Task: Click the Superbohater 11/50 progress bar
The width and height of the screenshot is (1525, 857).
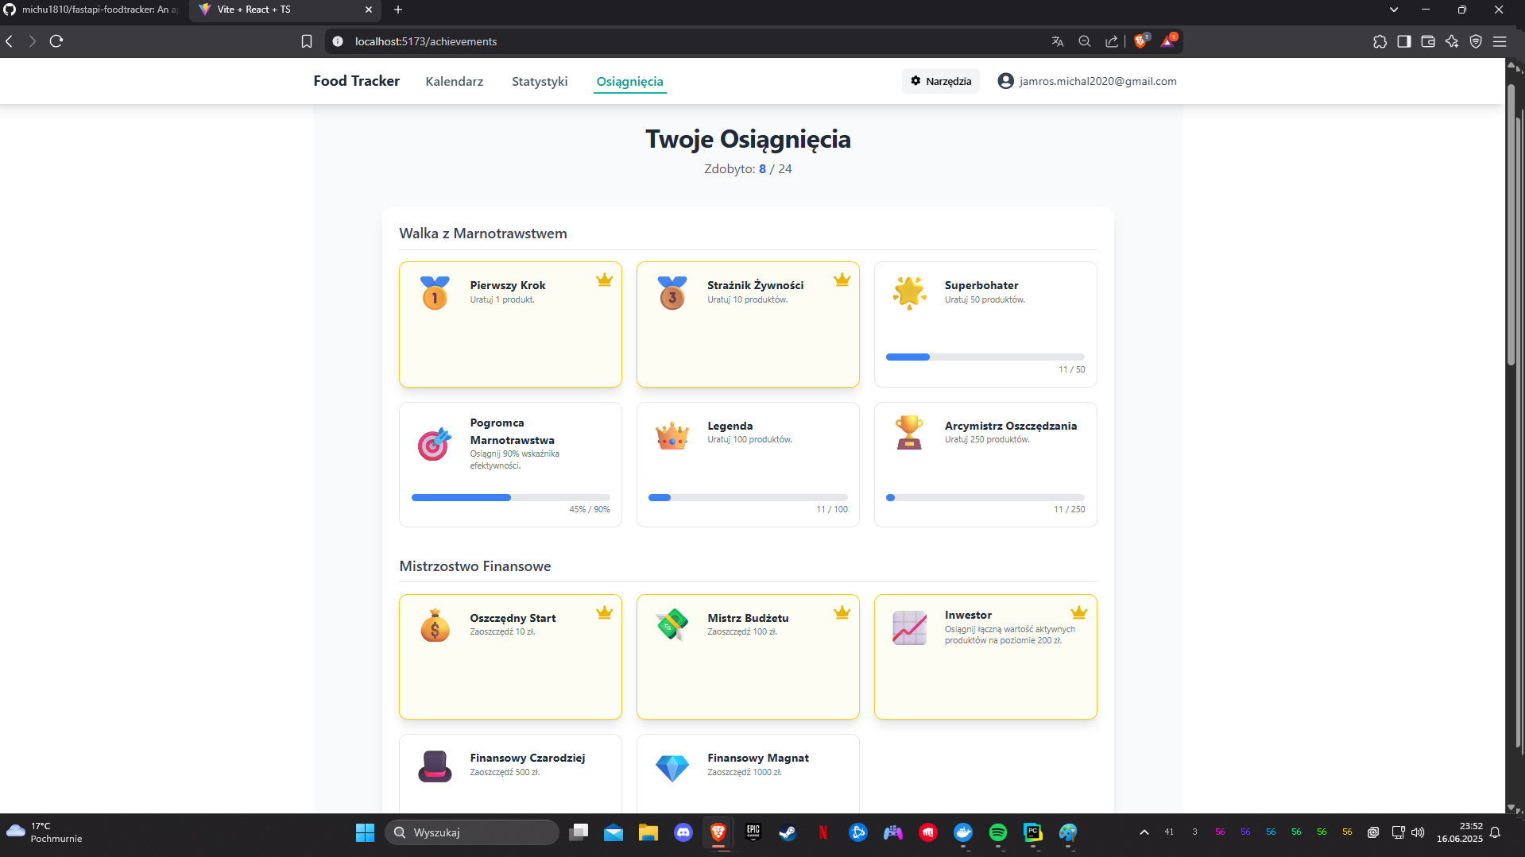Action: [x=985, y=357]
